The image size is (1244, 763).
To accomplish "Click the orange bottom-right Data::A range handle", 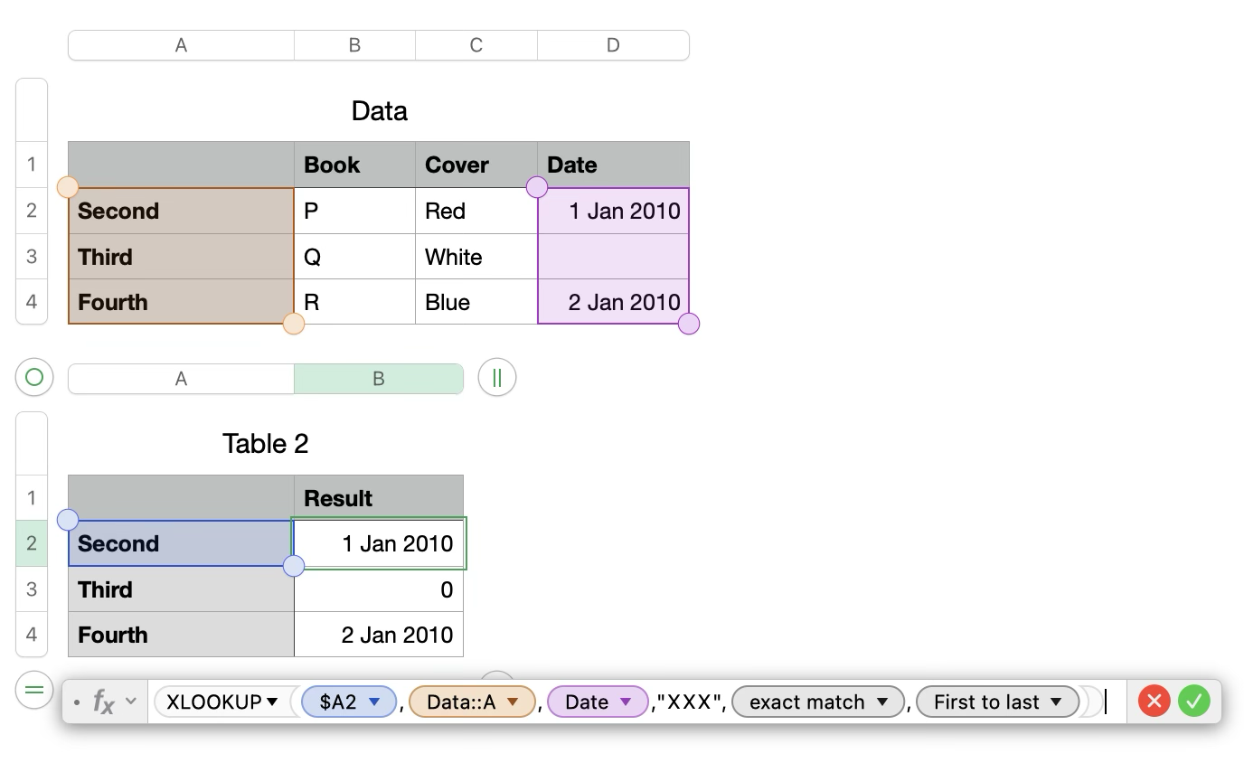I will point(294,324).
